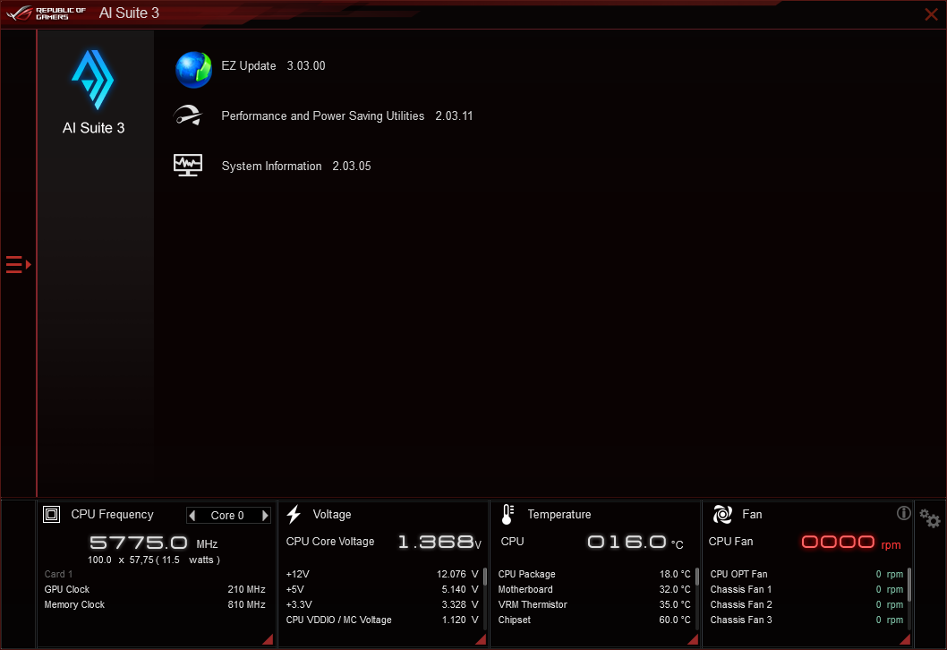The image size is (947, 650).
Task: Click the CPU Fan rpm readout
Action: tap(837, 542)
